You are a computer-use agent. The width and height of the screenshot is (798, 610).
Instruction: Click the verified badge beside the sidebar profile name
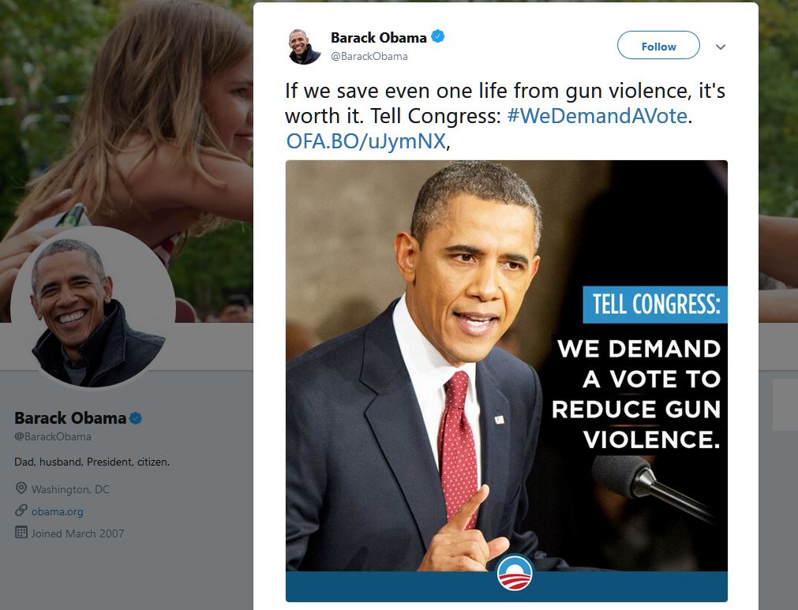click(136, 418)
